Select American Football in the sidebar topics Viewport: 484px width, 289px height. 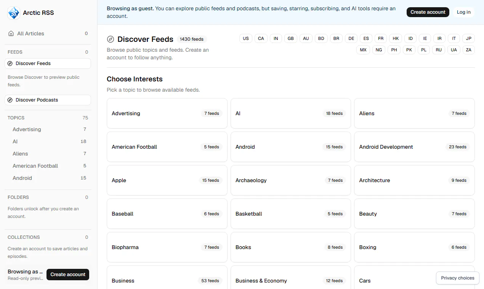(49, 166)
